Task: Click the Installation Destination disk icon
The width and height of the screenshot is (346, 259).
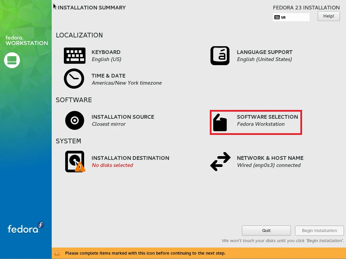Action: (75, 162)
